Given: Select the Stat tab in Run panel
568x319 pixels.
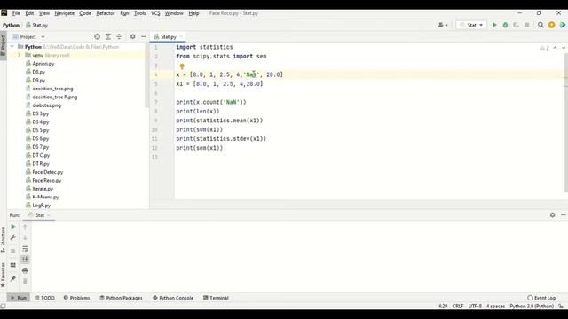Looking at the screenshot, I should pyautogui.click(x=39, y=215).
